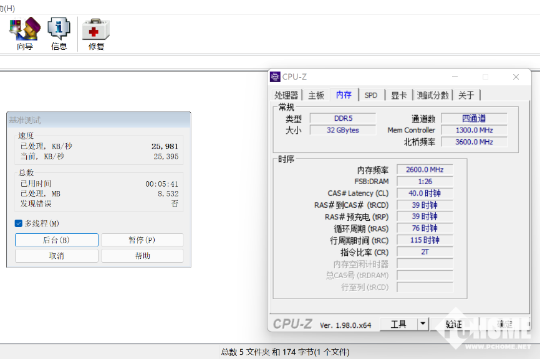The width and height of the screenshot is (540, 359).
Task: Click the 已处理 MB value 8,532
Action: point(168,193)
